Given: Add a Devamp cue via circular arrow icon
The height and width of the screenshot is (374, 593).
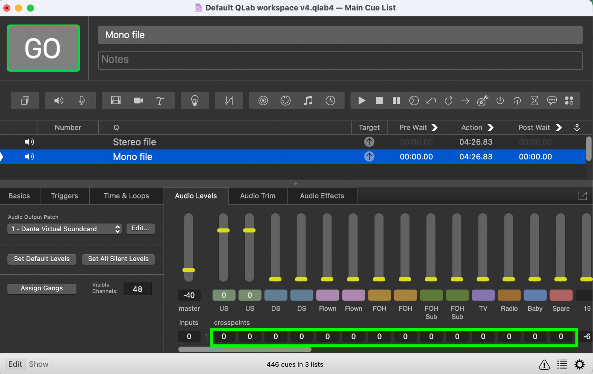Looking at the screenshot, I should (448, 101).
